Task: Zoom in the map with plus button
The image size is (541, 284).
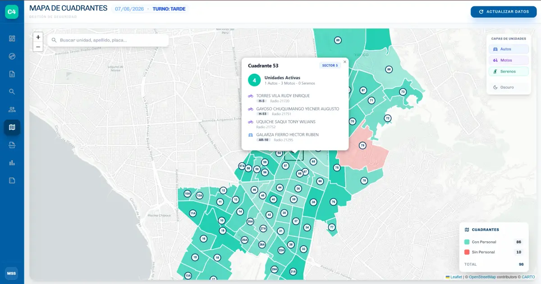Action: (x=38, y=37)
